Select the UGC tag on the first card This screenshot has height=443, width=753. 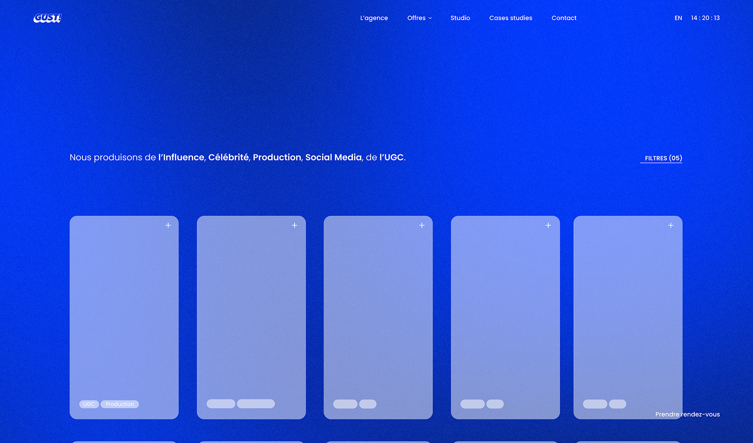[x=89, y=404]
